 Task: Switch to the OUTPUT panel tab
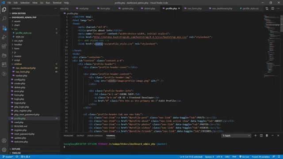click(x=80, y=136)
